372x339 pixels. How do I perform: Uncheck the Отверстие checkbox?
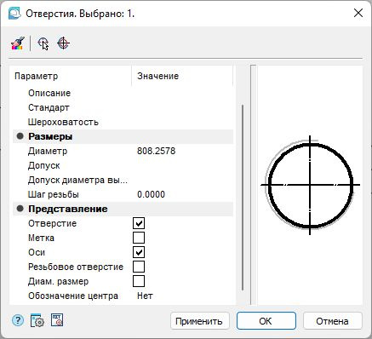[x=139, y=223]
